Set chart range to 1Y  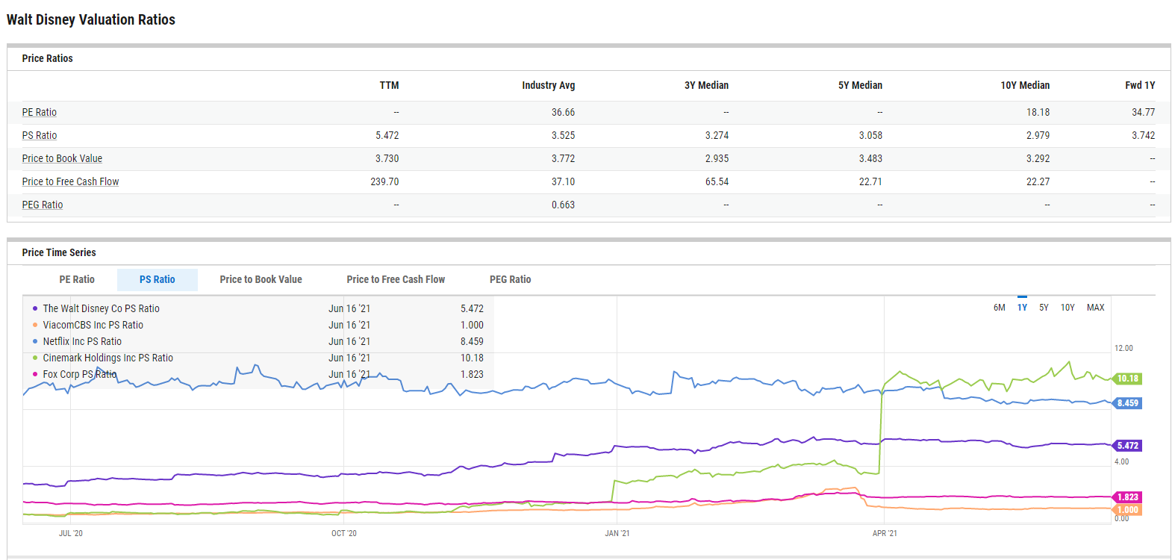pyautogui.click(x=1022, y=308)
